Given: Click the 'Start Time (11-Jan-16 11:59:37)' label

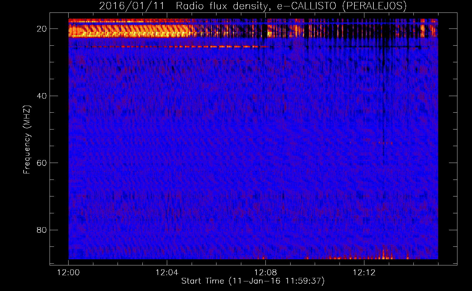Looking at the screenshot, I should (253, 281).
